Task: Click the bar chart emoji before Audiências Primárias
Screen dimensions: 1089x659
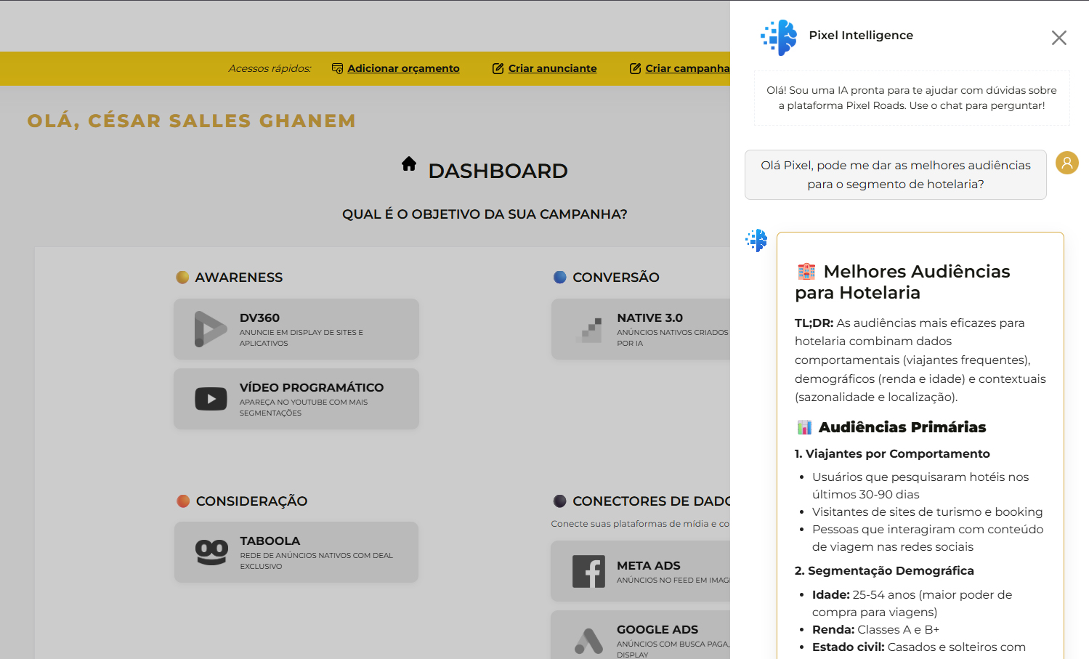Action: [804, 427]
